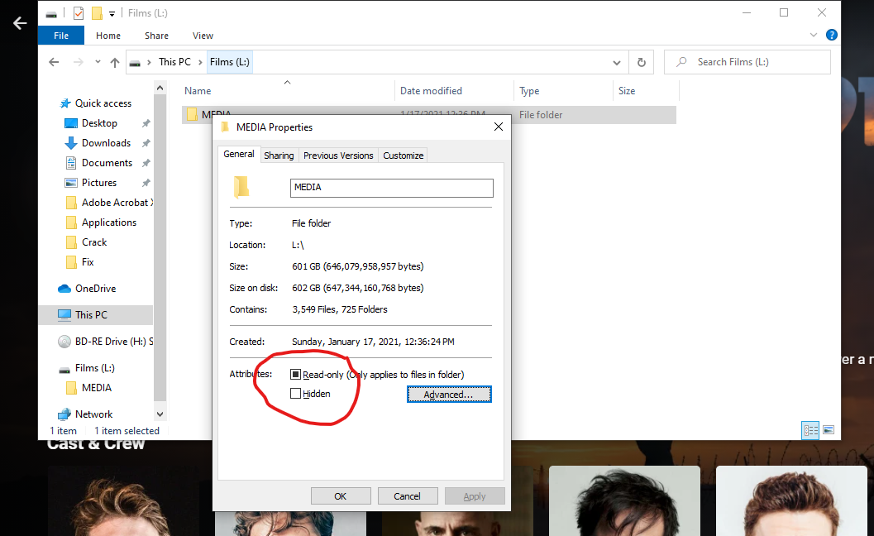Expand the ribbon with the chevron
The width and height of the screenshot is (874, 536).
click(814, 35)
